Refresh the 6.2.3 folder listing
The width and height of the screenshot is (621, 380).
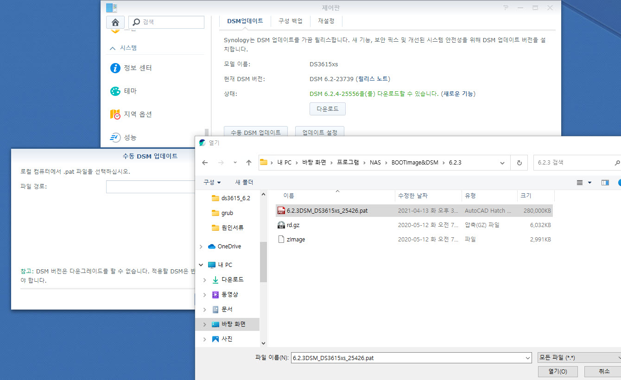click(519, 163)
